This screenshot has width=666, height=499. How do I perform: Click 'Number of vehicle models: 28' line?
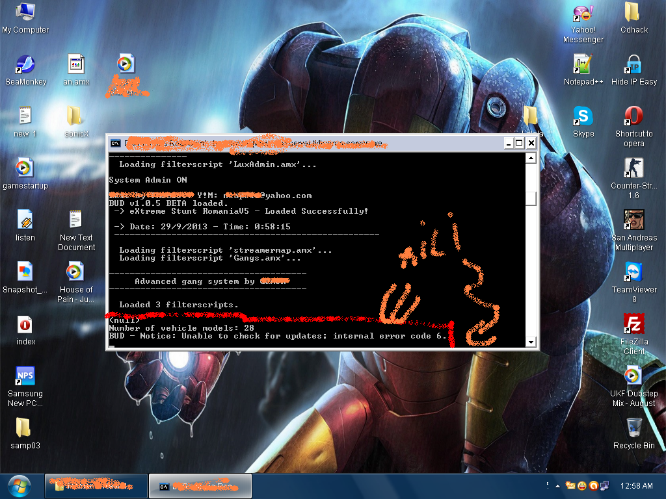click(181, 328)
